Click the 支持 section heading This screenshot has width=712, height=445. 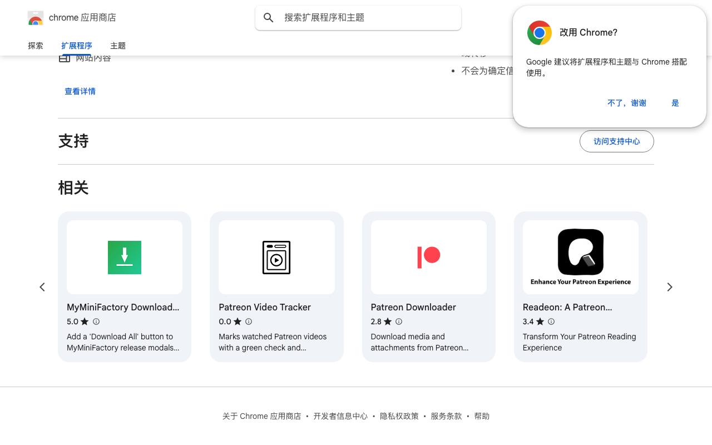coord(73,141)
